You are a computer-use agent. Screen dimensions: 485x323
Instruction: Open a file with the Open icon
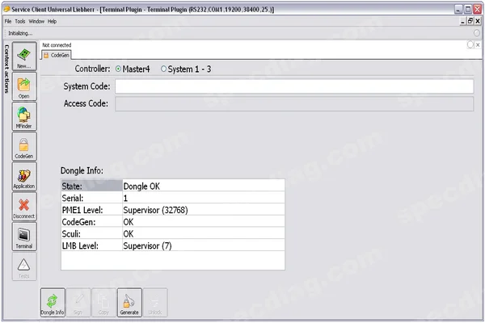click(24, 86)
